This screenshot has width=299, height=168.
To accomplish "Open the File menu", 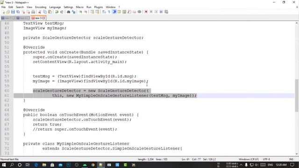I will (3, 7).
